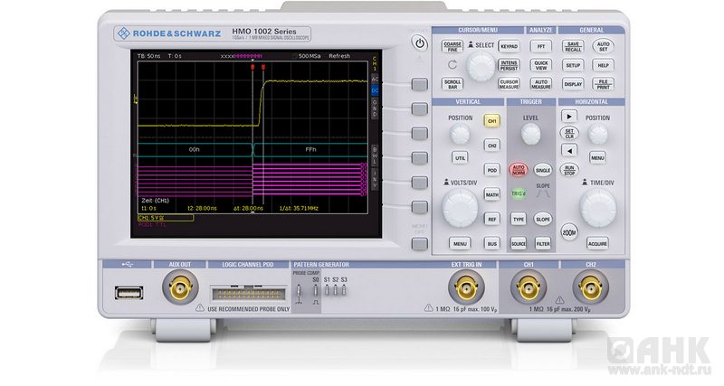The height and width of the screenshot is (386, 724).
Task: Open the trigger SOURCE selection
Action: coord(519,243)
